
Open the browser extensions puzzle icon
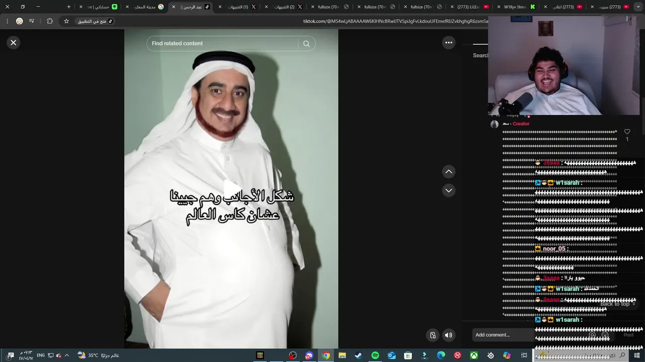[50, 21]
